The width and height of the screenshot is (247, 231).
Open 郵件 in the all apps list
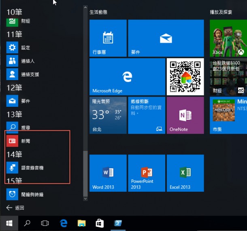click(18, 101)
